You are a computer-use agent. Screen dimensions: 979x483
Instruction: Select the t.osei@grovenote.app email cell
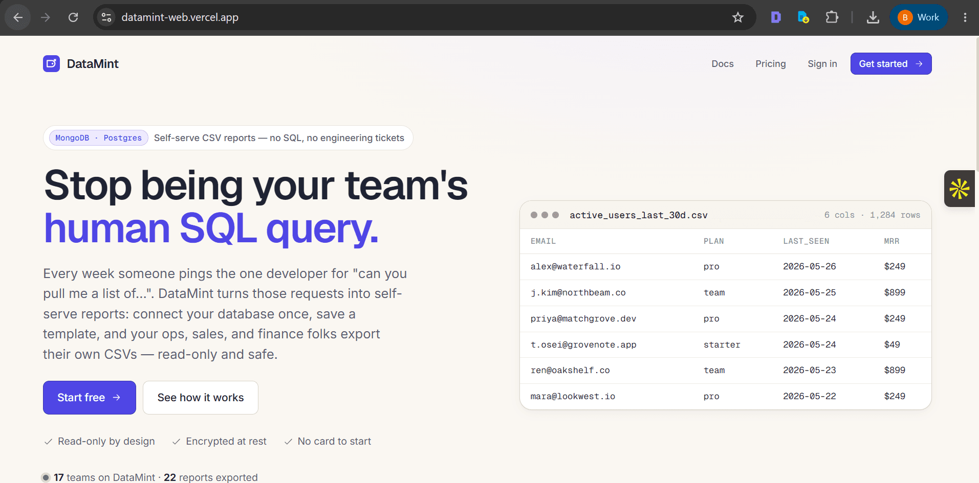point(583,345)
